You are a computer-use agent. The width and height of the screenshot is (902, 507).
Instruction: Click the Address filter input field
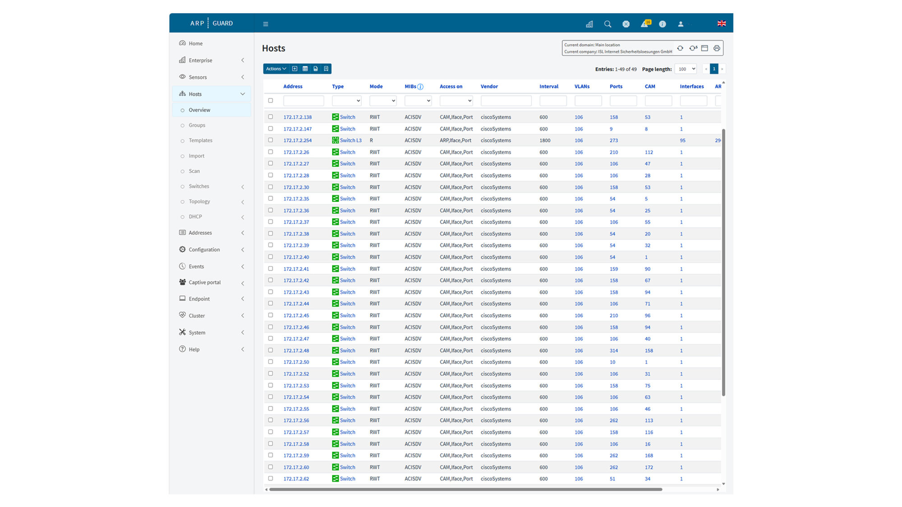coord(303,101)
